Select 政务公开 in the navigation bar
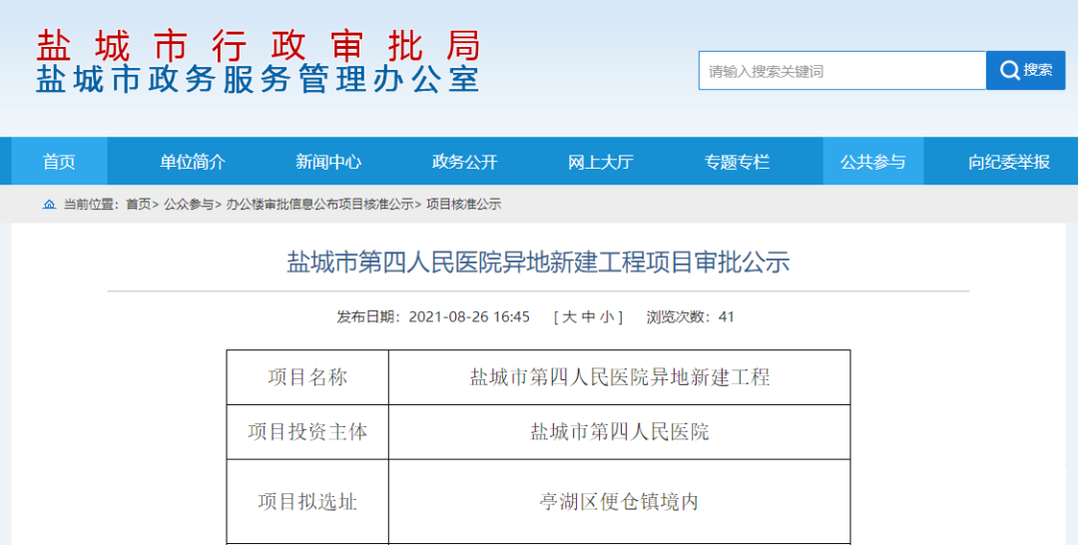The height and width of the screenshot is (545, 1078). [x=464, y=162]
